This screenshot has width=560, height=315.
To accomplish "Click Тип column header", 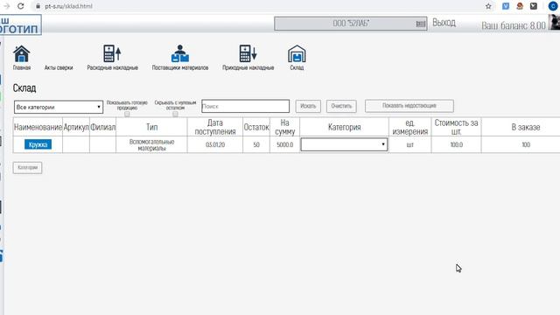I will pyautogui.click(x=151, y=127).
